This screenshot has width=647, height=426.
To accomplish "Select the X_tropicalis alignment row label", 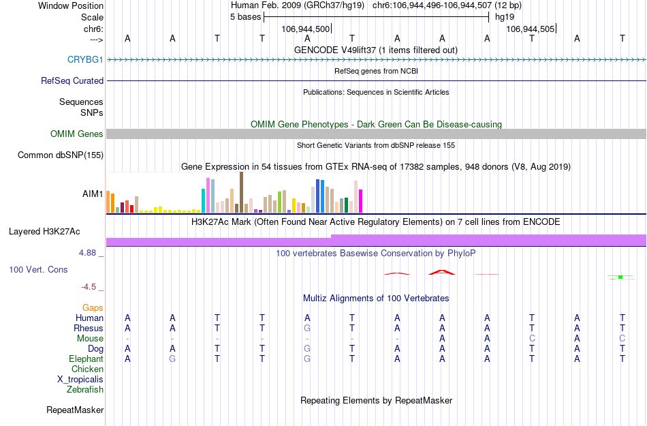I will point(80,380).
